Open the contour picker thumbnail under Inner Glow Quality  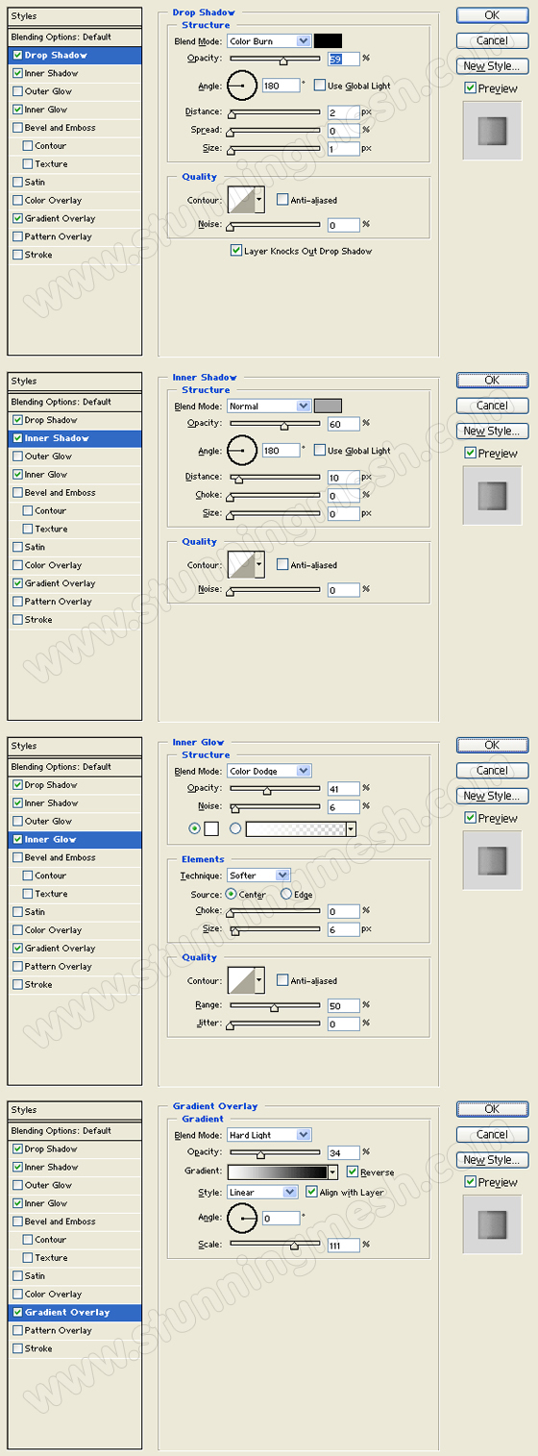point(240,980)
